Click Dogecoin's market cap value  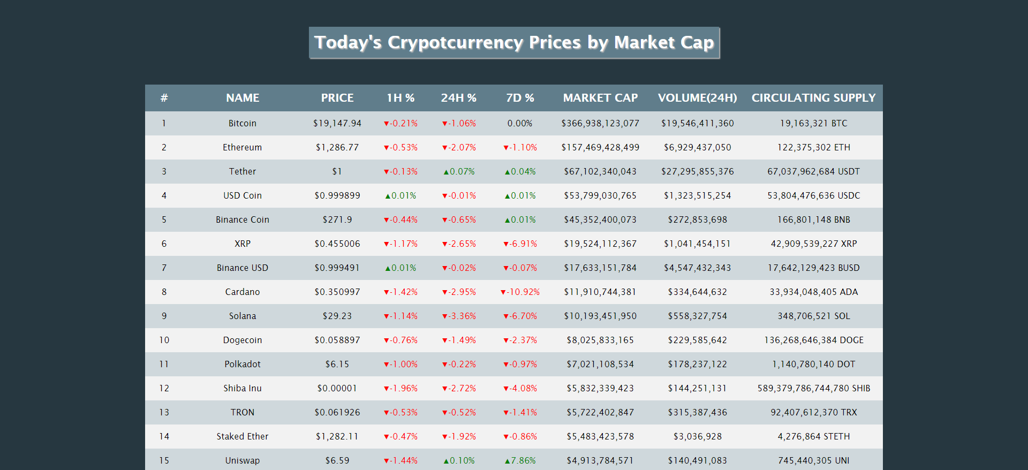(x=600, y=340)
